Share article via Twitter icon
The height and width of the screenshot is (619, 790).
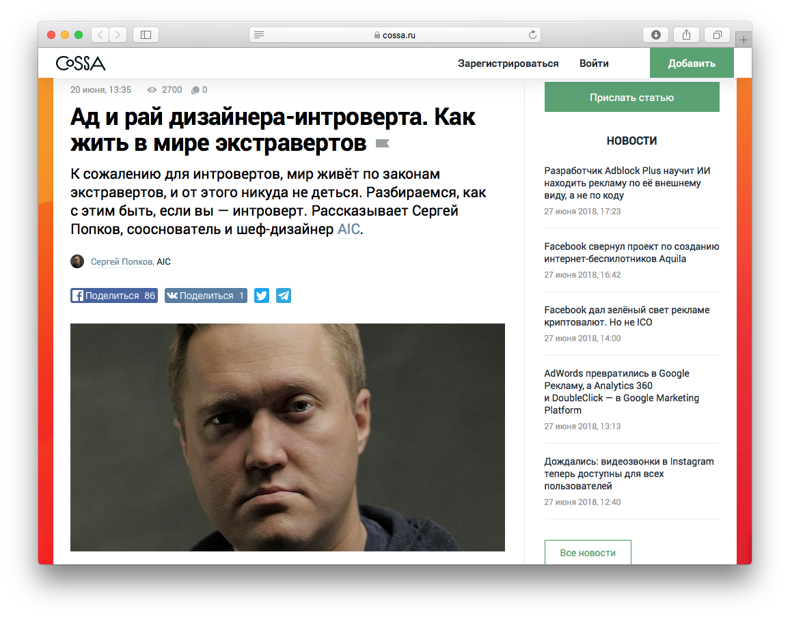262,296
